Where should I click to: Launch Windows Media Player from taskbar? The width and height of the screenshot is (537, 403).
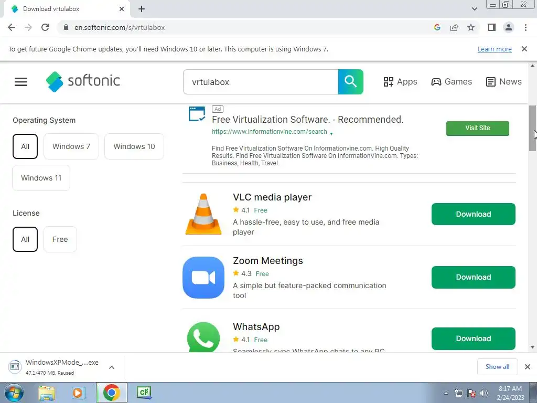click(78, 393)
